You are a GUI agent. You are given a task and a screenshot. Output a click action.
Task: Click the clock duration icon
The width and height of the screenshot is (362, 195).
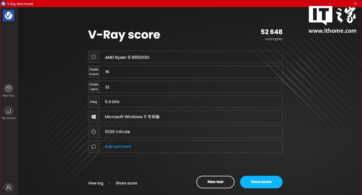94,132
